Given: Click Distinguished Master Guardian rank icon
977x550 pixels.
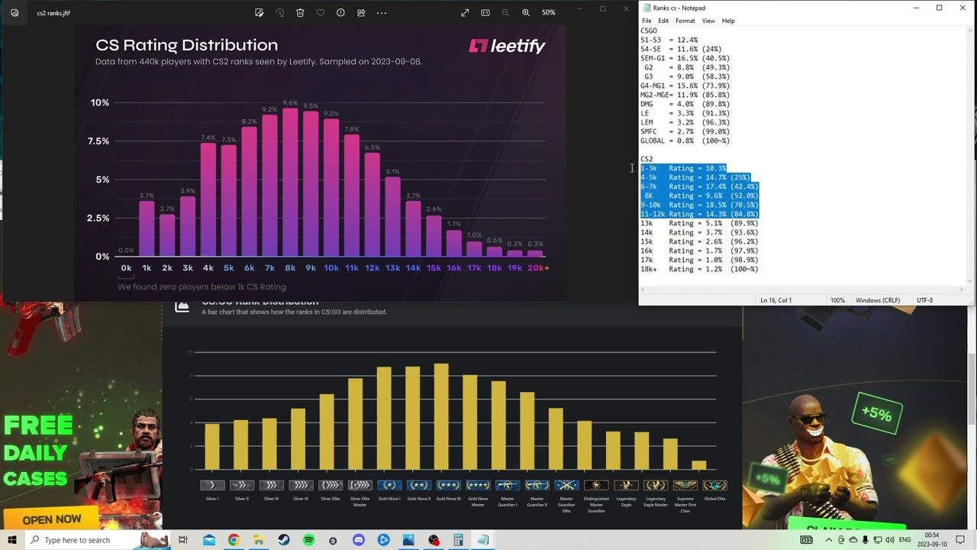Looking at the screenshot, I should [x=596, y=485].
